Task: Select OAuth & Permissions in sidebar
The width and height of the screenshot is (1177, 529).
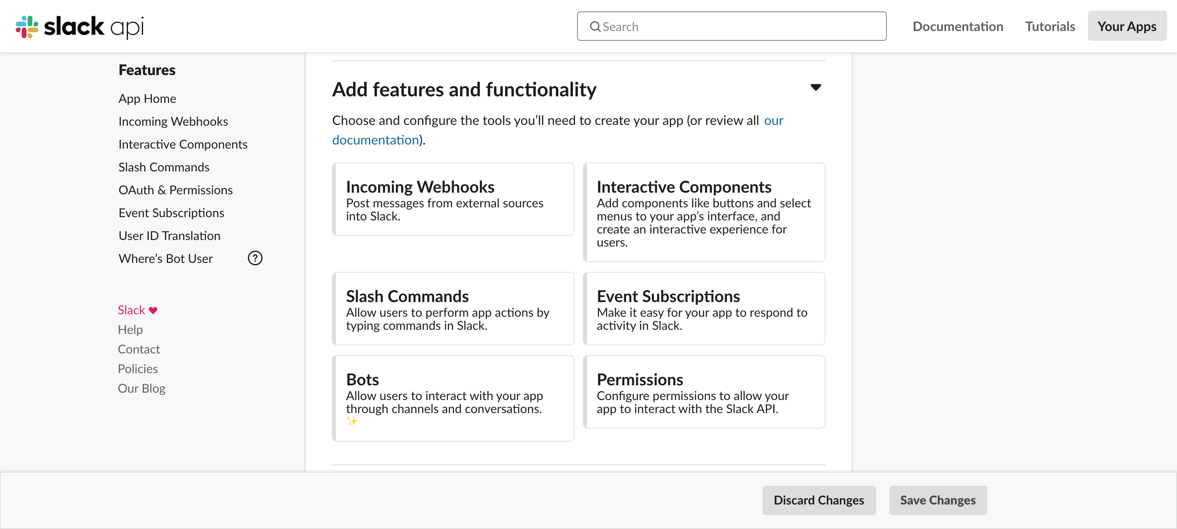Action: point(175,190)
